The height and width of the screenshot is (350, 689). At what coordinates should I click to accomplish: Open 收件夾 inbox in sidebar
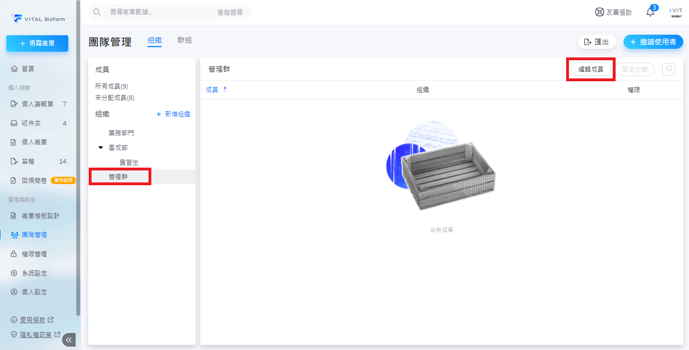pyautogui.click(x=31, y=123)
